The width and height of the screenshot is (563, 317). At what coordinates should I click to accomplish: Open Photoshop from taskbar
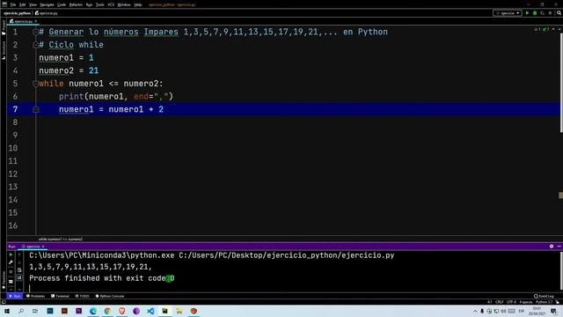coord(50,311)
